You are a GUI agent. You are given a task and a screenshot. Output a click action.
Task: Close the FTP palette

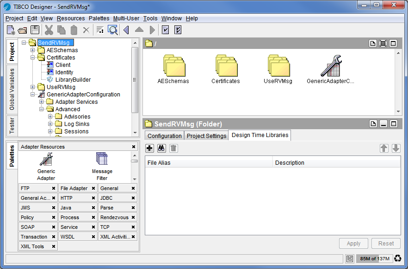54,188
